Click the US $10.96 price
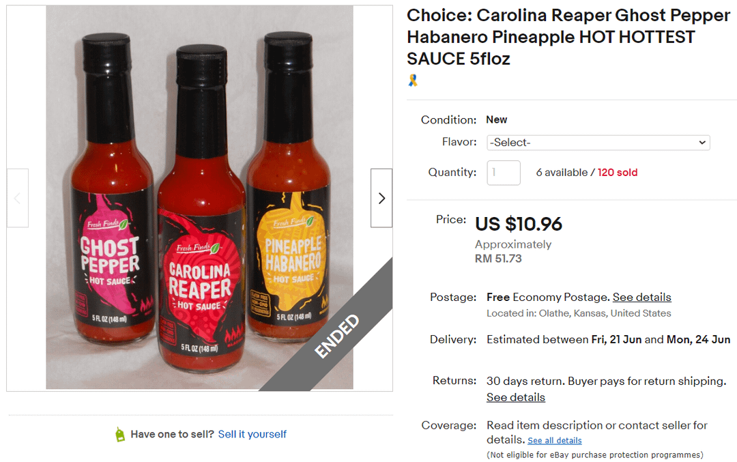Image resolution: width=737 pixels, height=462 pixels. pos(519,224)
